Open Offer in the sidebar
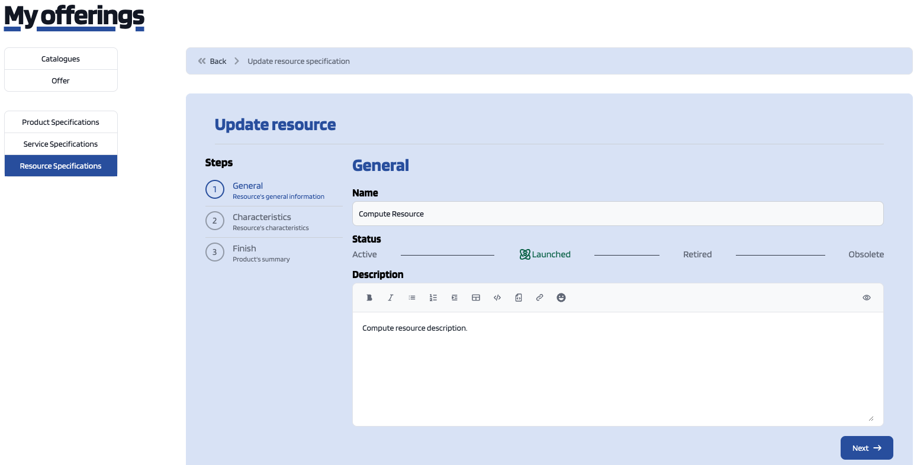This screenshot has height=465, width=917. [61, 80]
